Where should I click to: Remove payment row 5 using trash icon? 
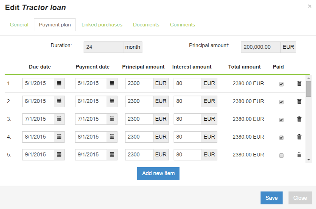tap(299, 155)
